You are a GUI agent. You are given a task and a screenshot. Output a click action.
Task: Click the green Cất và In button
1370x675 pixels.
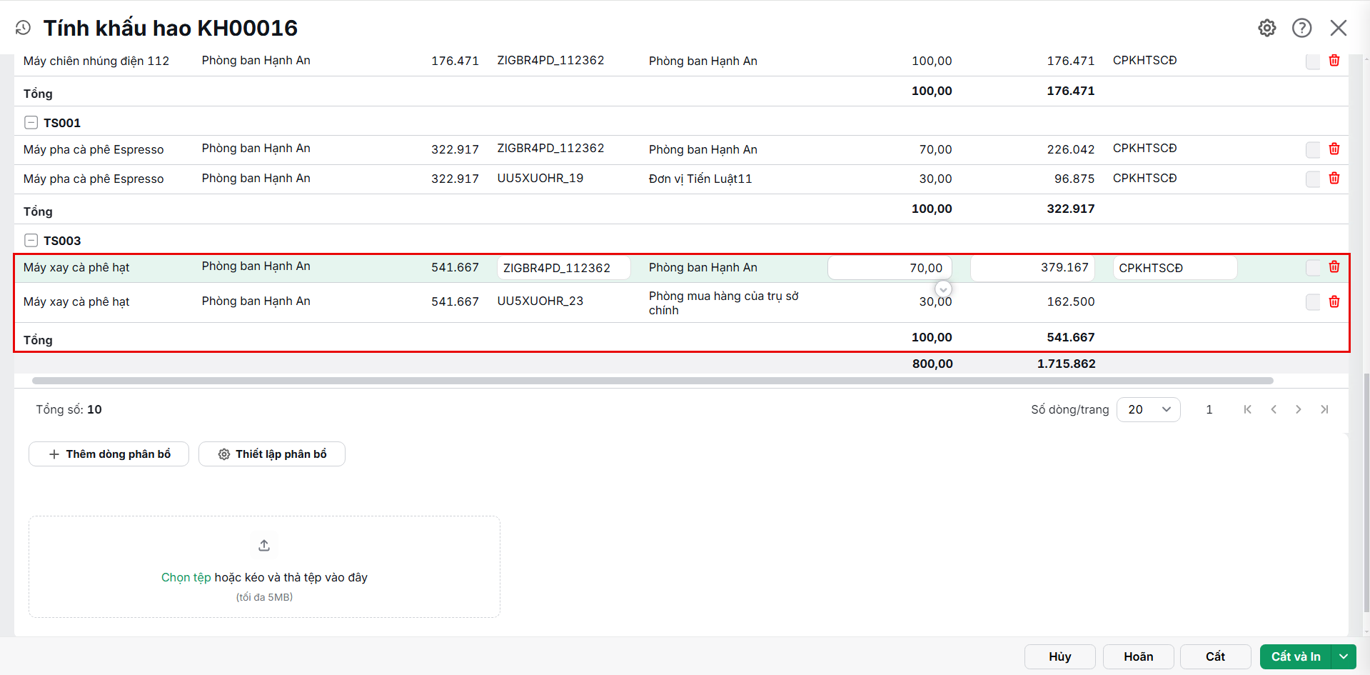tap(1296, 656)
